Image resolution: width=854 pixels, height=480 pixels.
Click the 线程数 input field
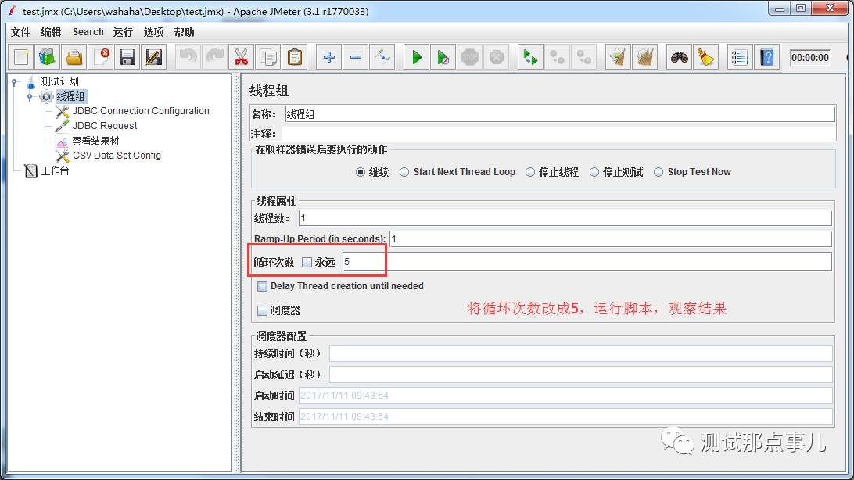pyautogui.click(x=565, y=218)
